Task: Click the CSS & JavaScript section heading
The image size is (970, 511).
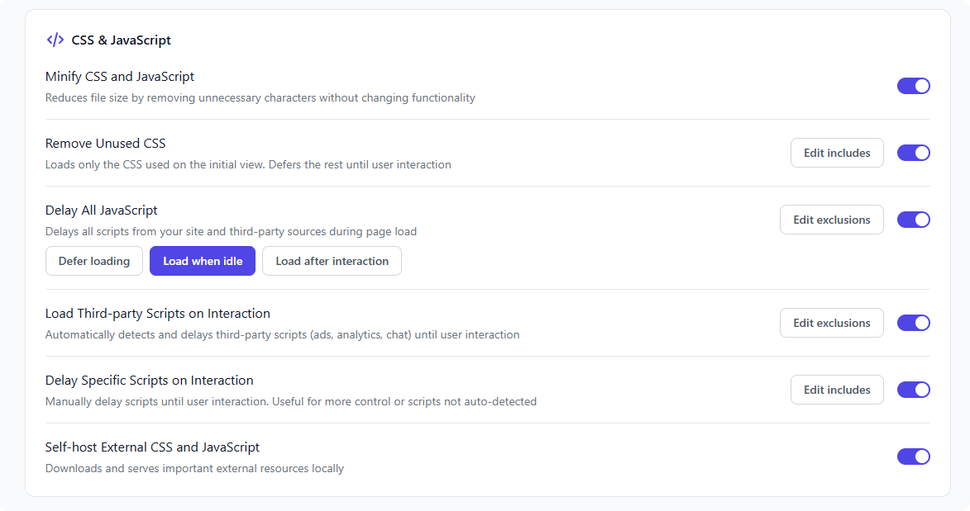Action: click(121, 40)
